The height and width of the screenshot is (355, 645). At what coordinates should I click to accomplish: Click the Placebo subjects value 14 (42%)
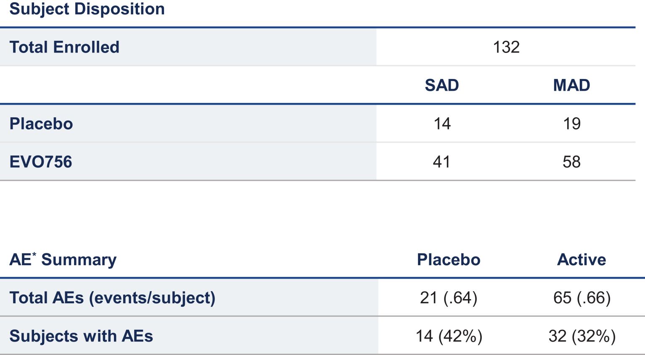coord(449,336)
